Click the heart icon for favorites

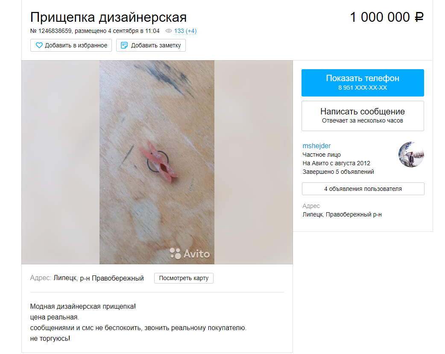pos(39,45)
